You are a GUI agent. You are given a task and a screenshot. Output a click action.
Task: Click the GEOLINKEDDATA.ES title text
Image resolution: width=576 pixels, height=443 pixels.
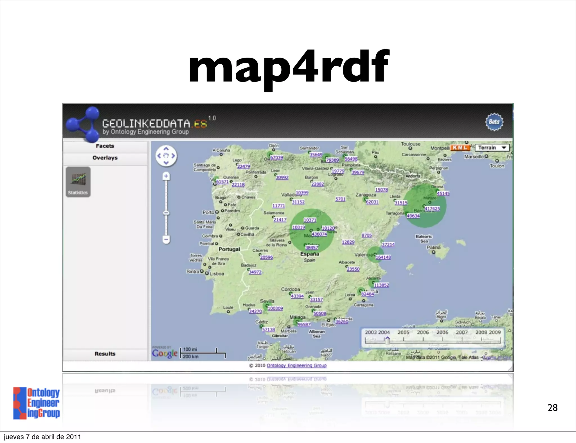pos(155,124)
